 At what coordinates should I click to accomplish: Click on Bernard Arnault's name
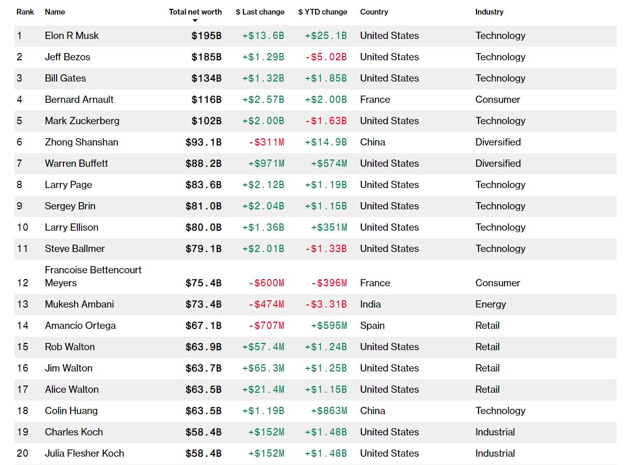tap(79, 100)
